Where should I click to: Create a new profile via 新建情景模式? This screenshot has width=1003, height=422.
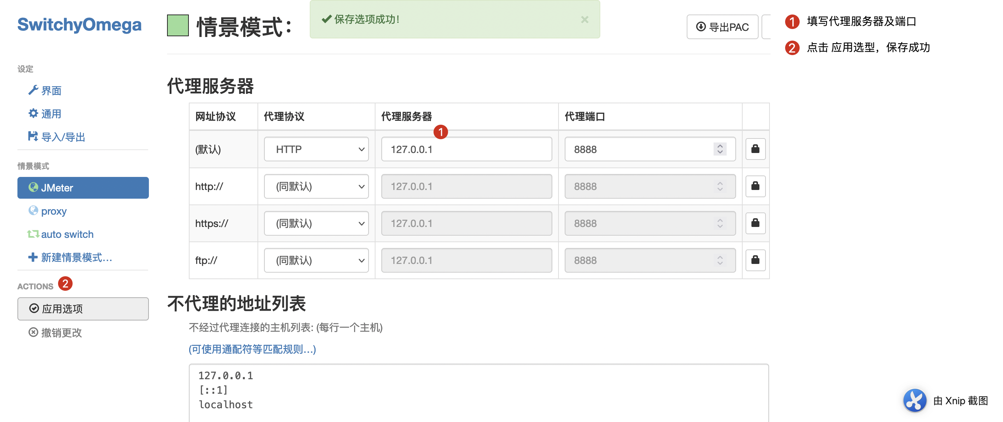76,257
